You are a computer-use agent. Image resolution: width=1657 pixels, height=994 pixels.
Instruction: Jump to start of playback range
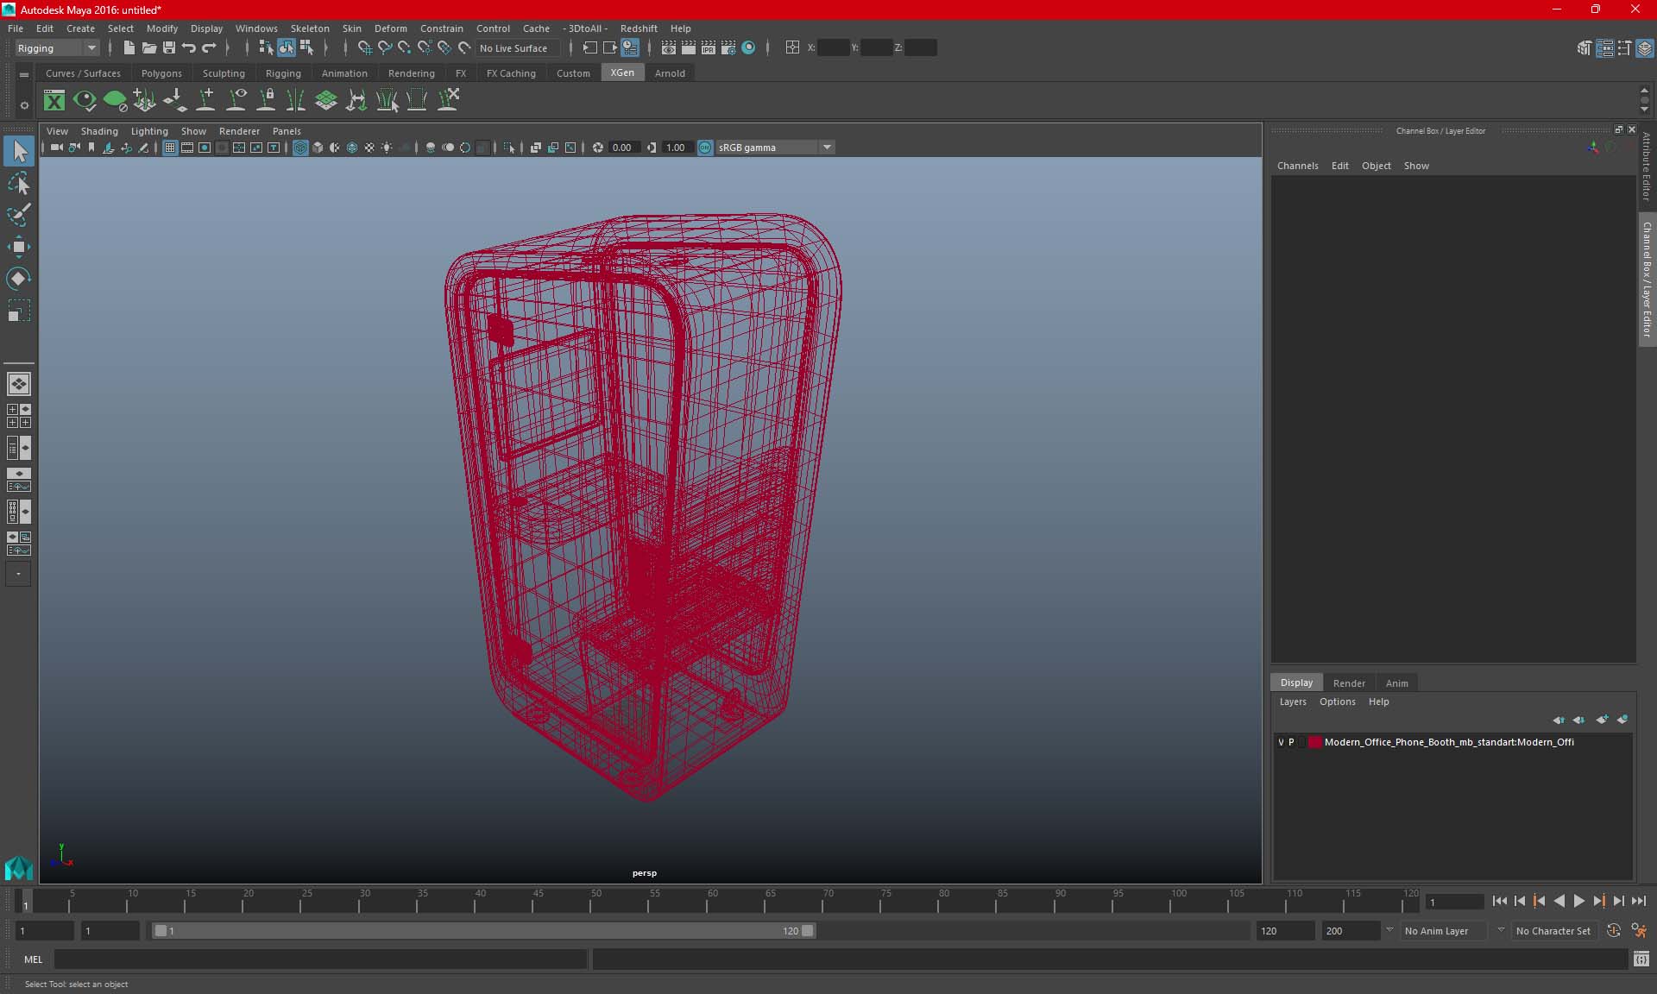[1499, 901]
